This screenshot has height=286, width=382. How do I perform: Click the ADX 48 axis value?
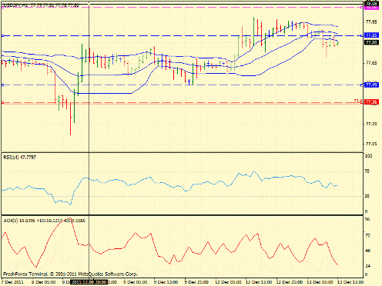pos(367,251)
